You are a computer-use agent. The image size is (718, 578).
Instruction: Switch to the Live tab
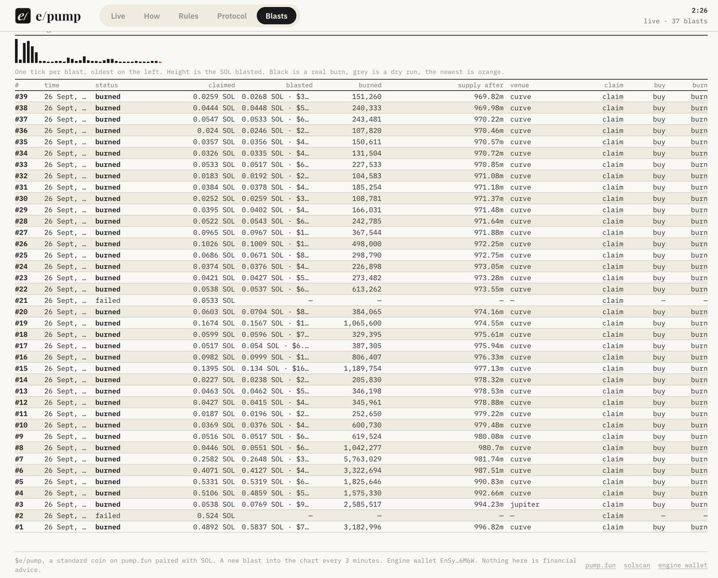click(x=118, y=16)
